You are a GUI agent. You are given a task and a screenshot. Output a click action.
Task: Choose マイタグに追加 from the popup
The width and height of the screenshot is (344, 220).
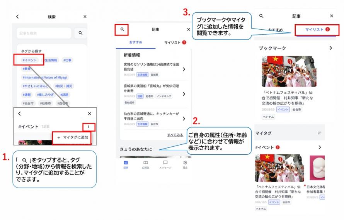pos(72,138)
